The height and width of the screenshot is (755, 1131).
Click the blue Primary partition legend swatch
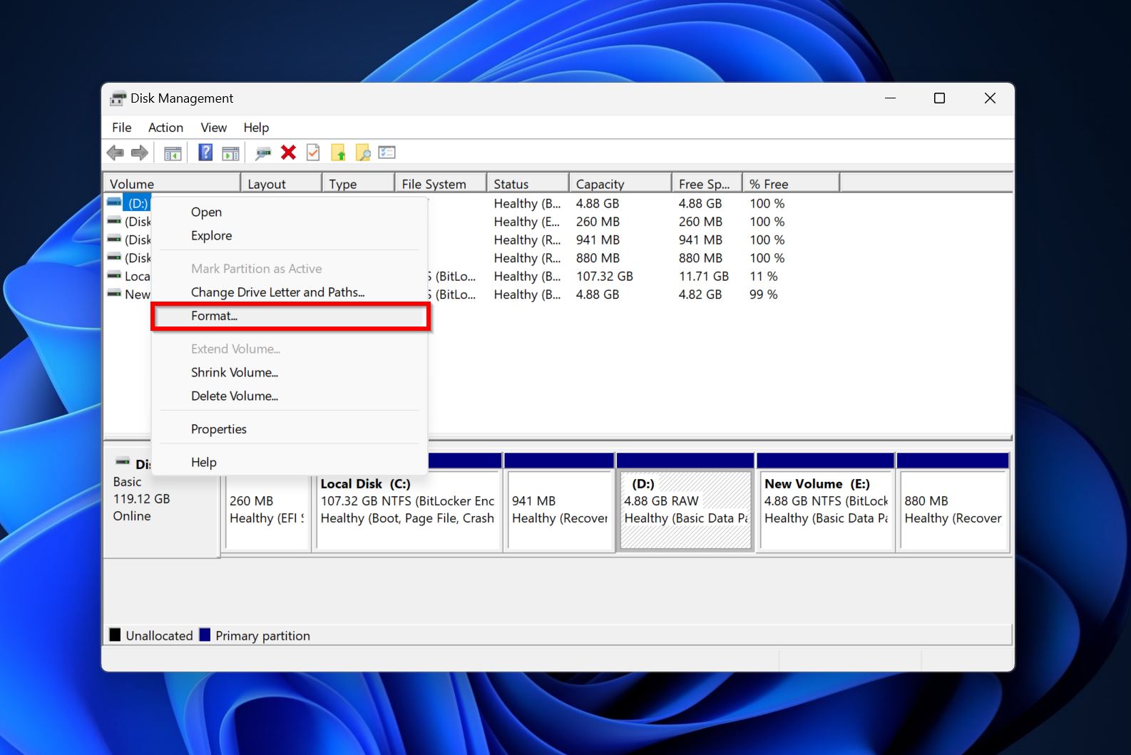(205, 635)
